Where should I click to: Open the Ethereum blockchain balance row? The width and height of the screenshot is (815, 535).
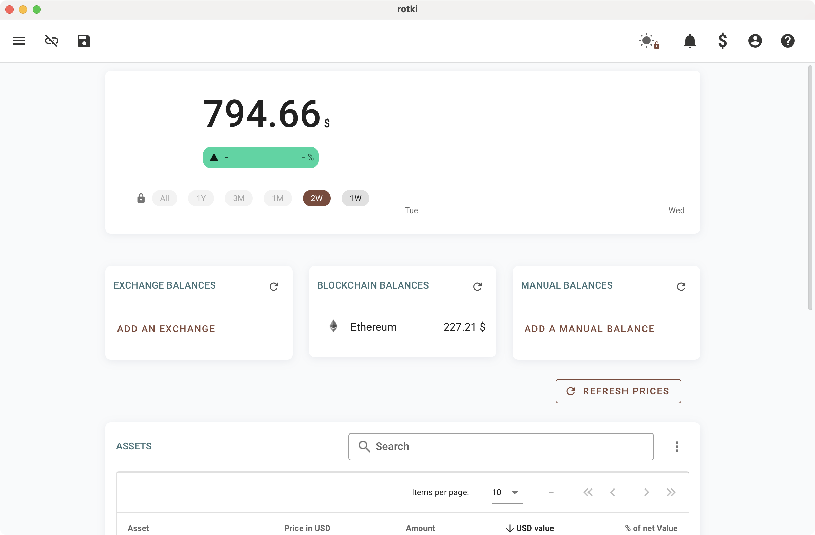tap(403, 327)
